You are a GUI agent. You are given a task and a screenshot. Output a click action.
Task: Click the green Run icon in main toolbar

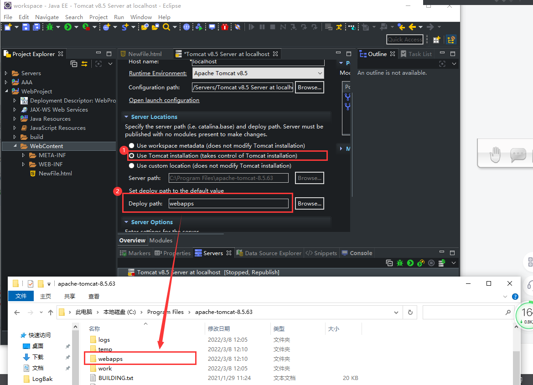68,27
